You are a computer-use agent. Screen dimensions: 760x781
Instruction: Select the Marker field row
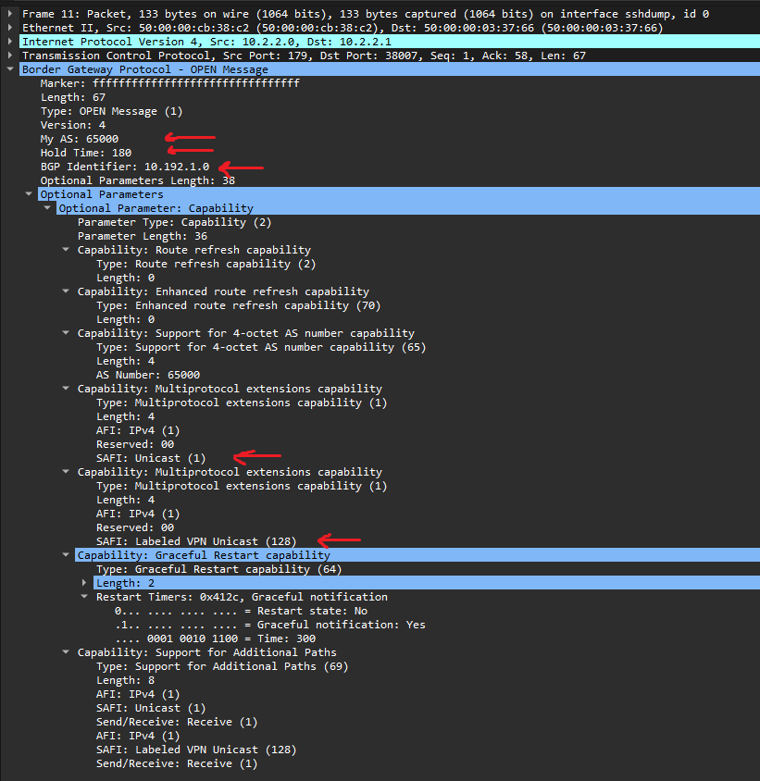pos(169,83)
